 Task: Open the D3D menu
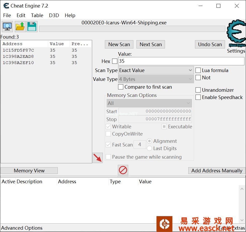tap(54, 15)
